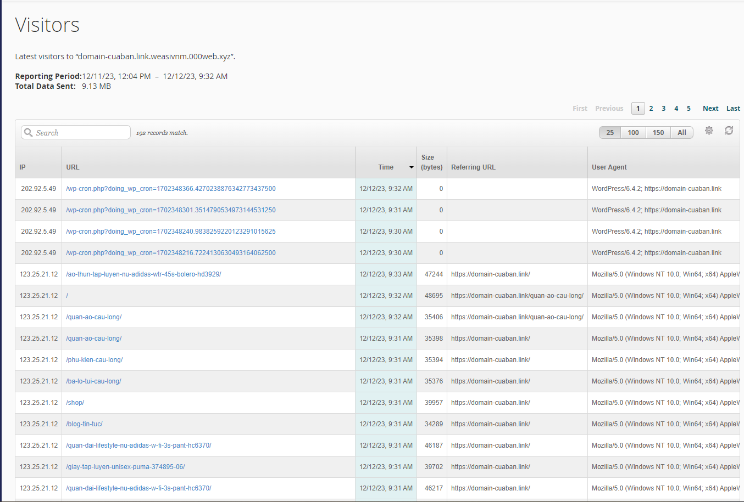The image size is (744, 502).
Task: Click the magnifier icon in Search box
Action: [29, 132]
